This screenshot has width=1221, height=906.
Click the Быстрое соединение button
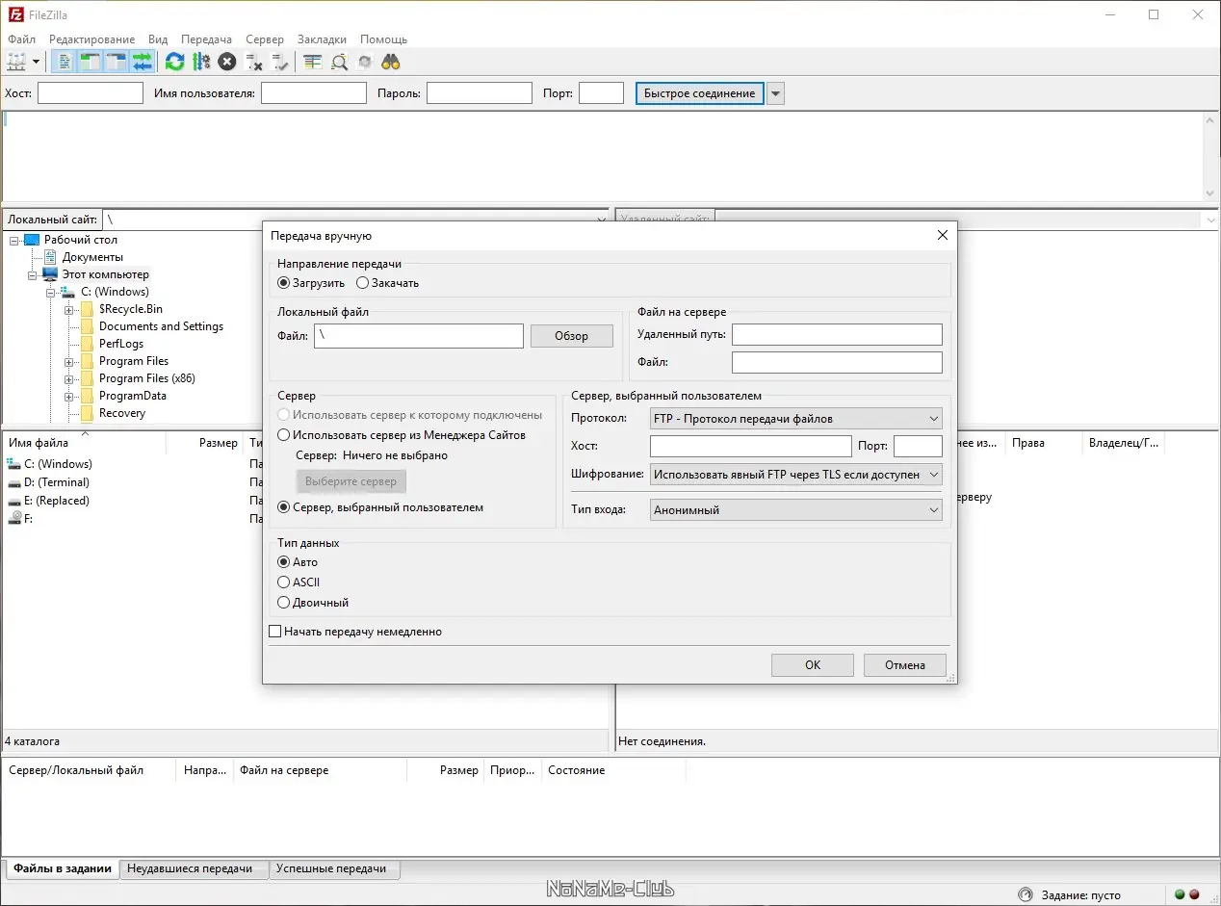click(x=699, y=93)
